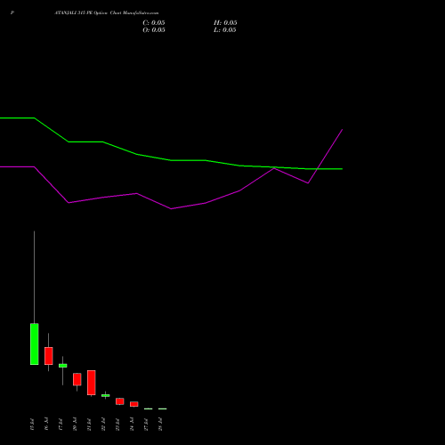Screen dimensions: 445x445
Task: Select the small green candle for 22 Jul
Action: [x=106, y=395]
